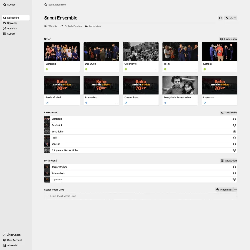
Task: Open the options menu on the Kontakt card
Action: pyautogui.click(x=235, y=69)
